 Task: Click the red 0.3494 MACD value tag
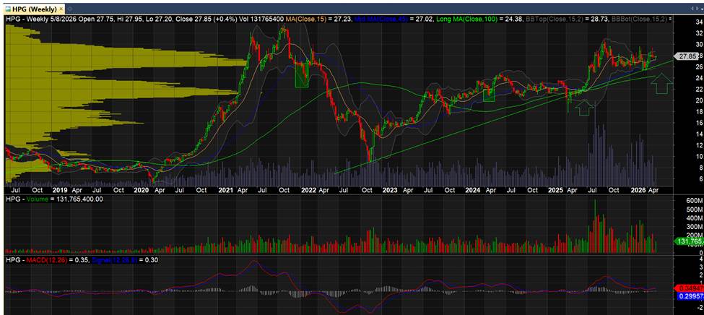(x=688, y=288)
